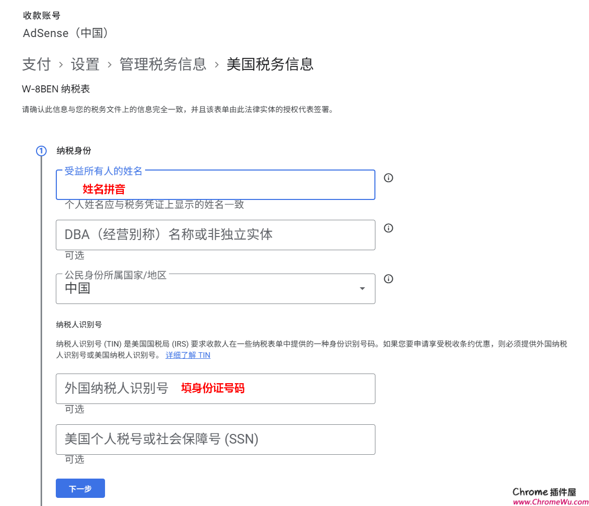The height and width of the screenshot is (506, 589).
Task: Open 设置 from the breadcrumb trail
Action: point(85,64)
